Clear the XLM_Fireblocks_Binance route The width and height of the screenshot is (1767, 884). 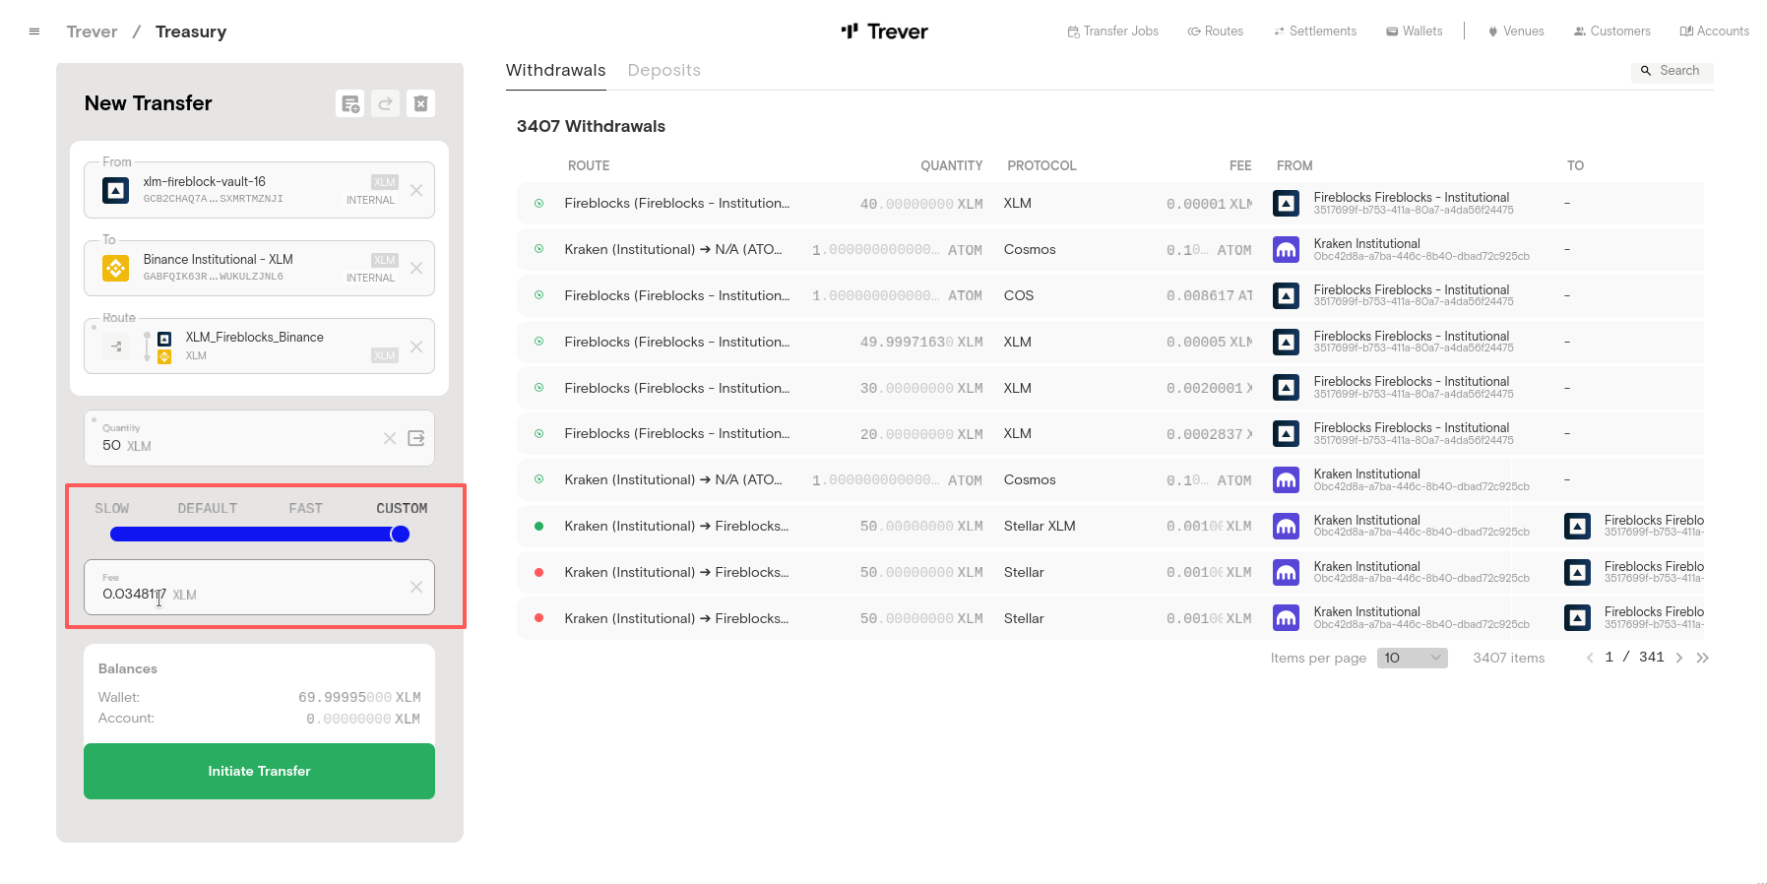416,347
